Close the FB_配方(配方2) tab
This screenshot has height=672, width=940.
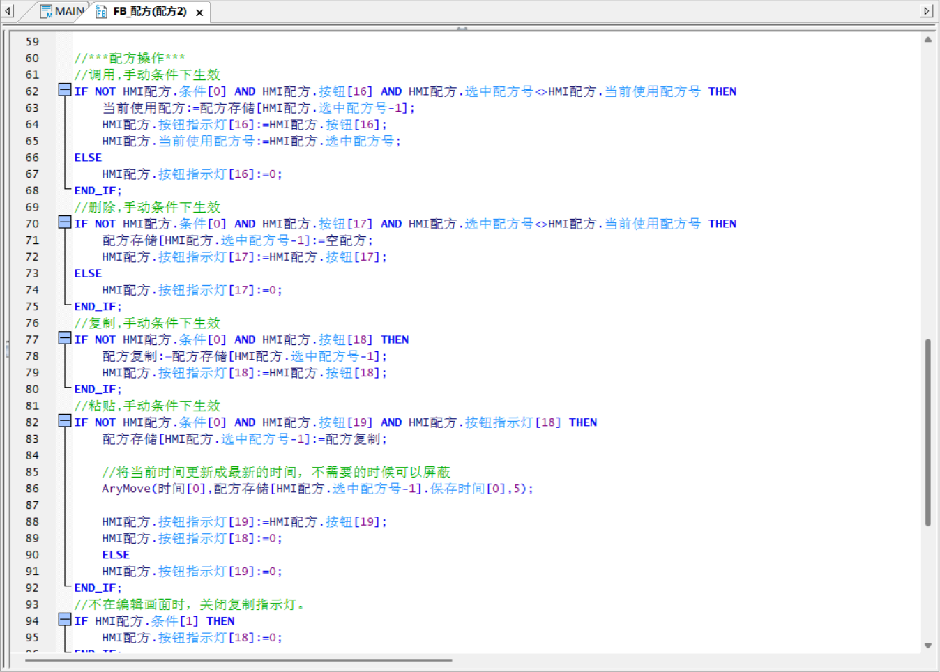coord(199,13)
